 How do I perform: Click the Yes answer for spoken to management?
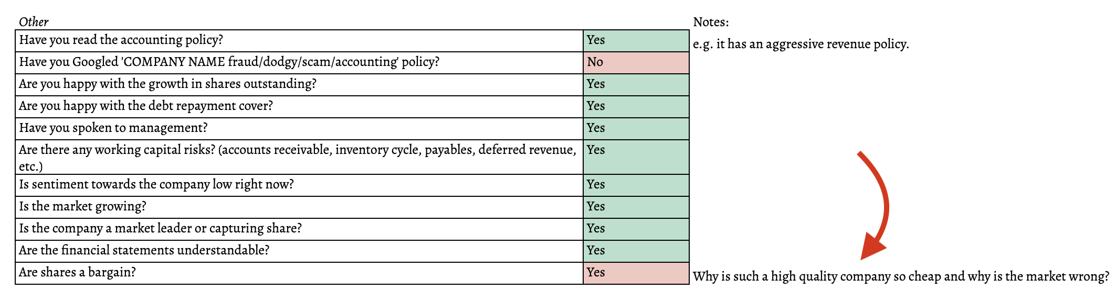635,128
